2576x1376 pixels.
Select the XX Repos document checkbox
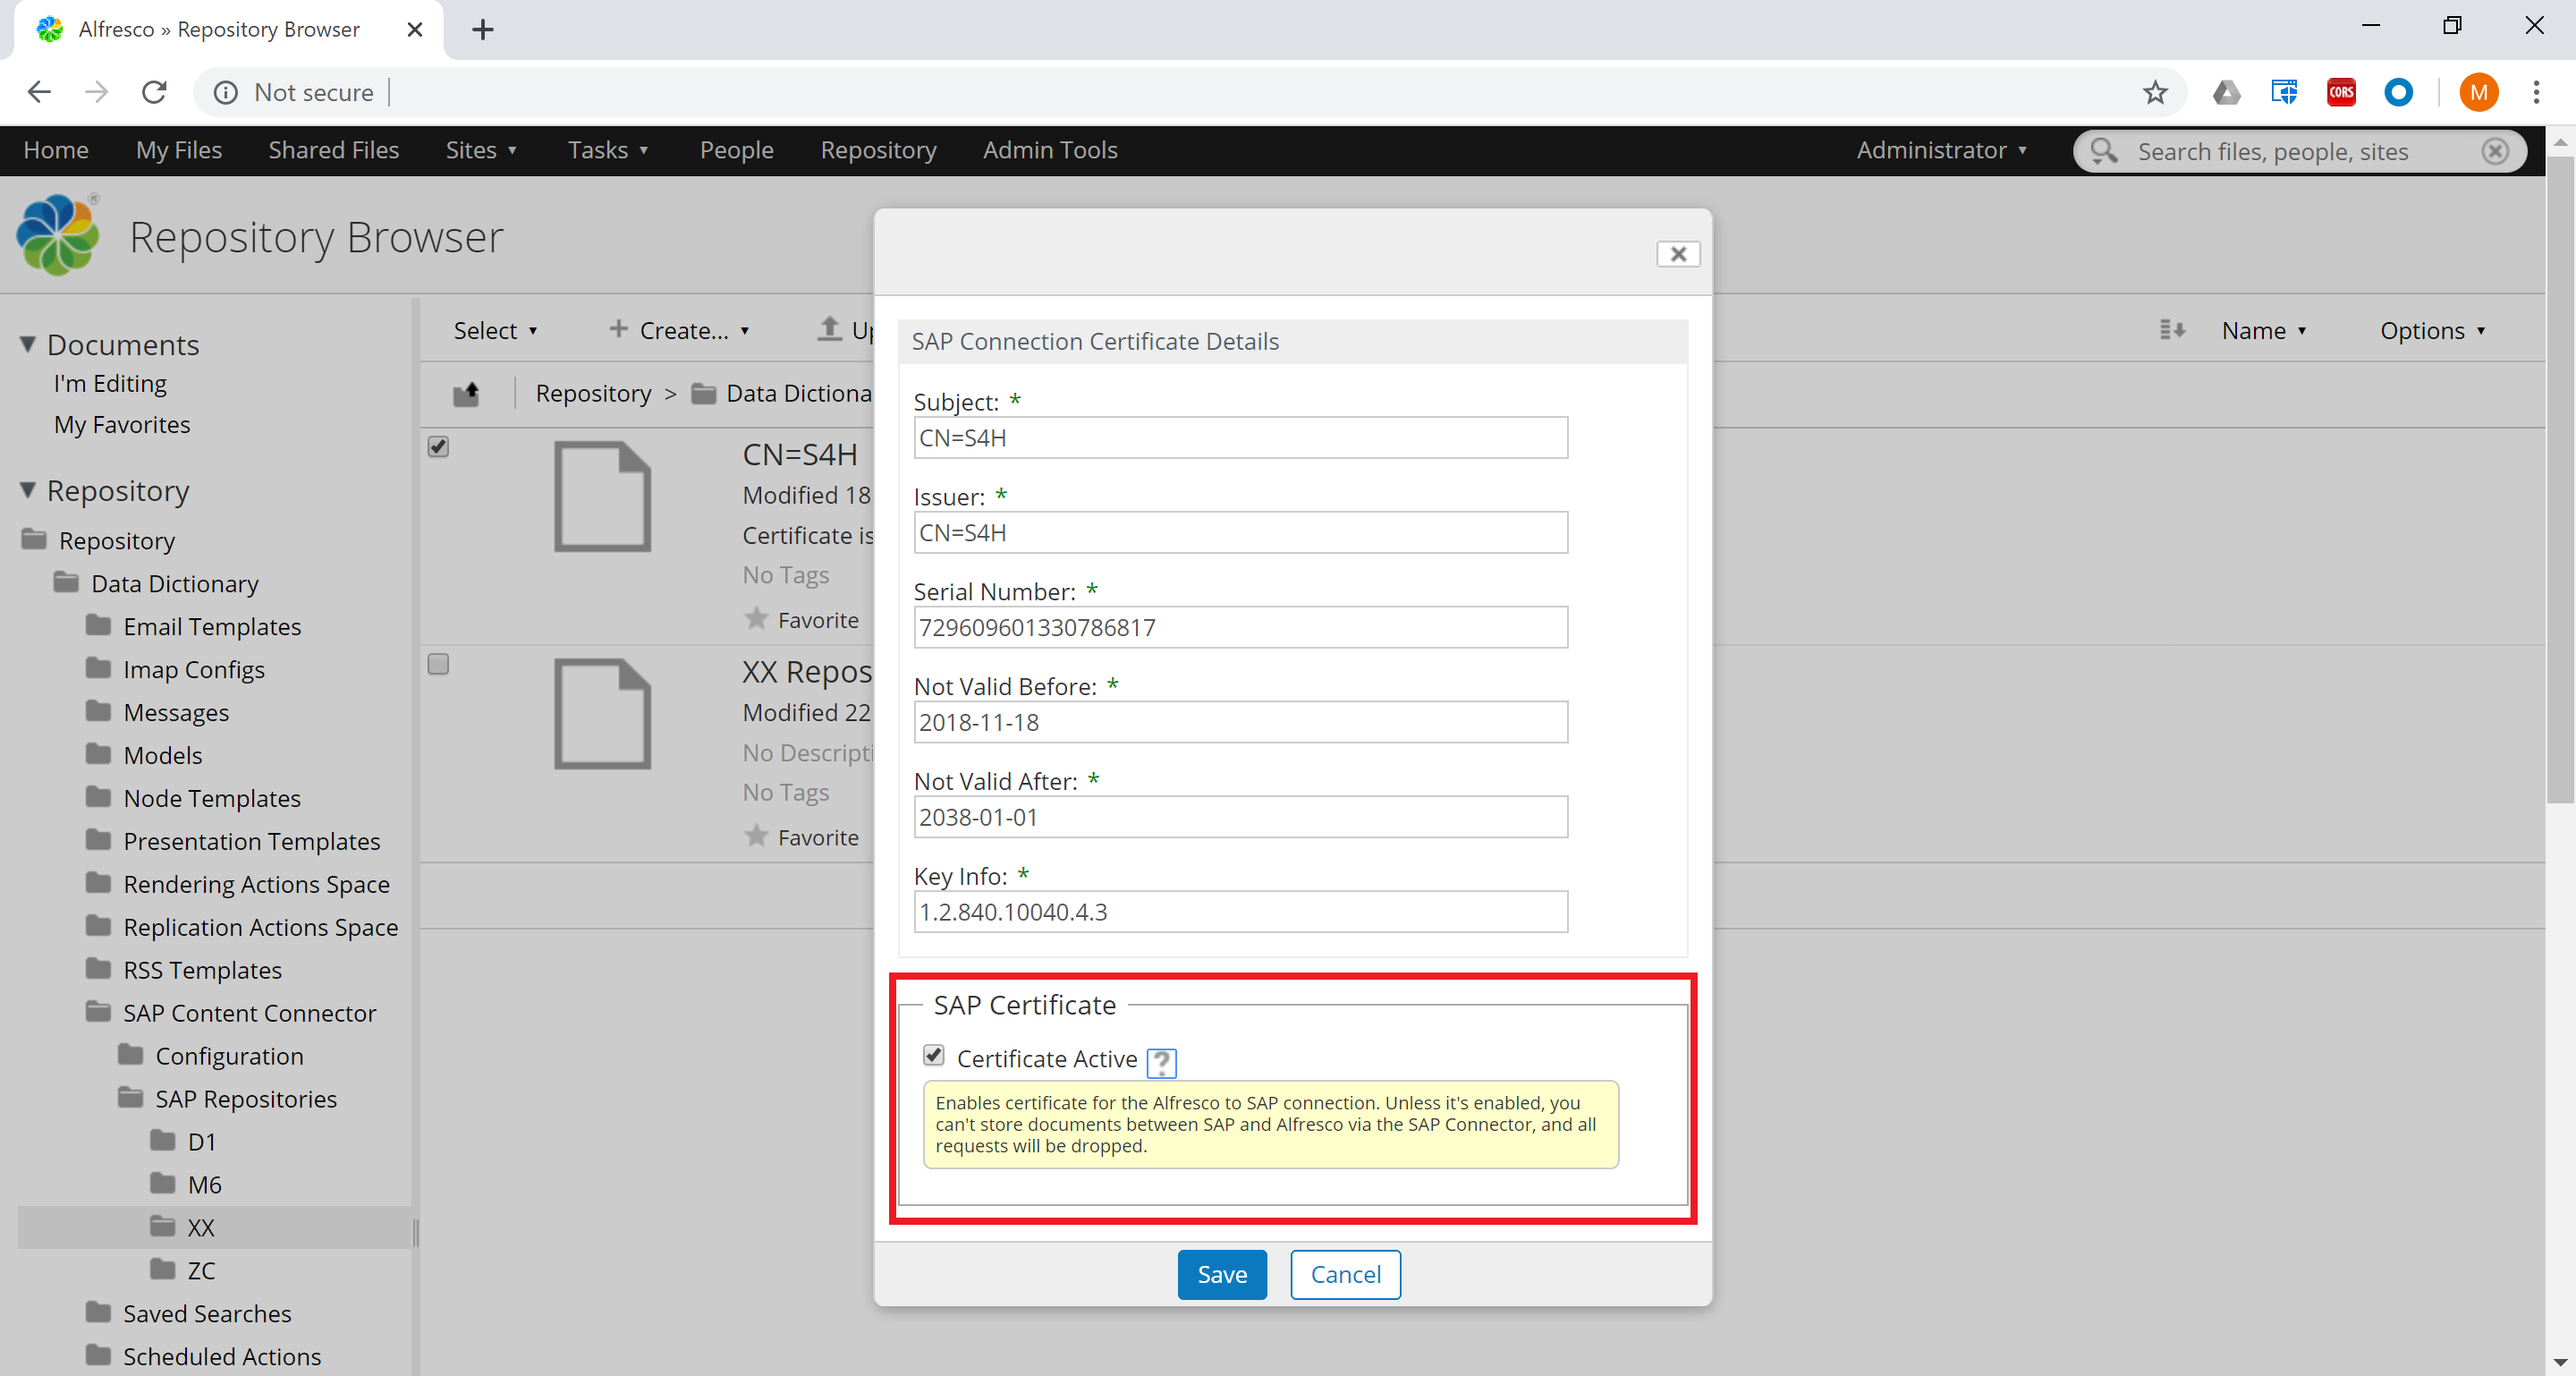[437, 664]
